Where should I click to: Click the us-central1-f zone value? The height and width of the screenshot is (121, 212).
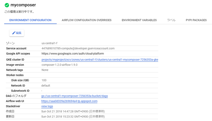pos(50,43)
